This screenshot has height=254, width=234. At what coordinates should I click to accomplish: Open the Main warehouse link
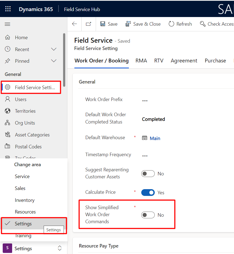coord(155,138)
